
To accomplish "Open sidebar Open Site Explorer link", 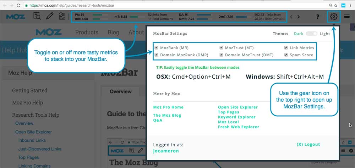I will [33, 132].
